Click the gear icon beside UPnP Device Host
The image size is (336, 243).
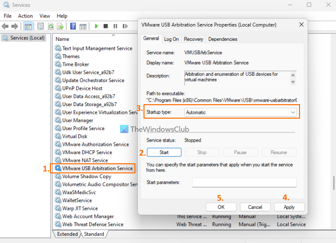pos(58,88)
